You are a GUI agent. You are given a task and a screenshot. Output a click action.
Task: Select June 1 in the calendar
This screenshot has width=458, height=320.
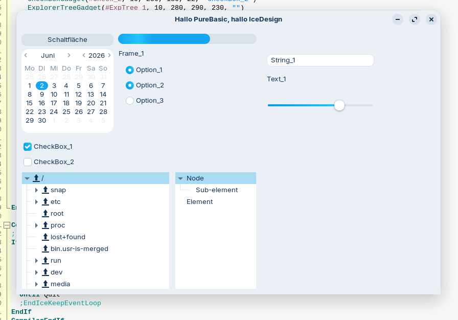pyautogui.click(x=30, y=86)
